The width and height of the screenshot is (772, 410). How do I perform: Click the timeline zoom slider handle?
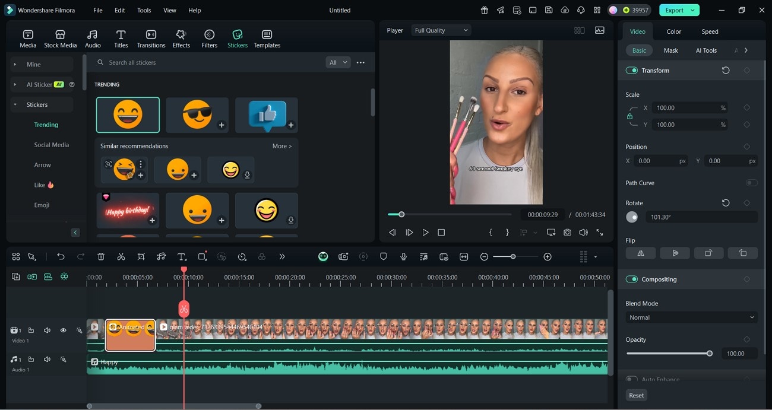(513, 257)
